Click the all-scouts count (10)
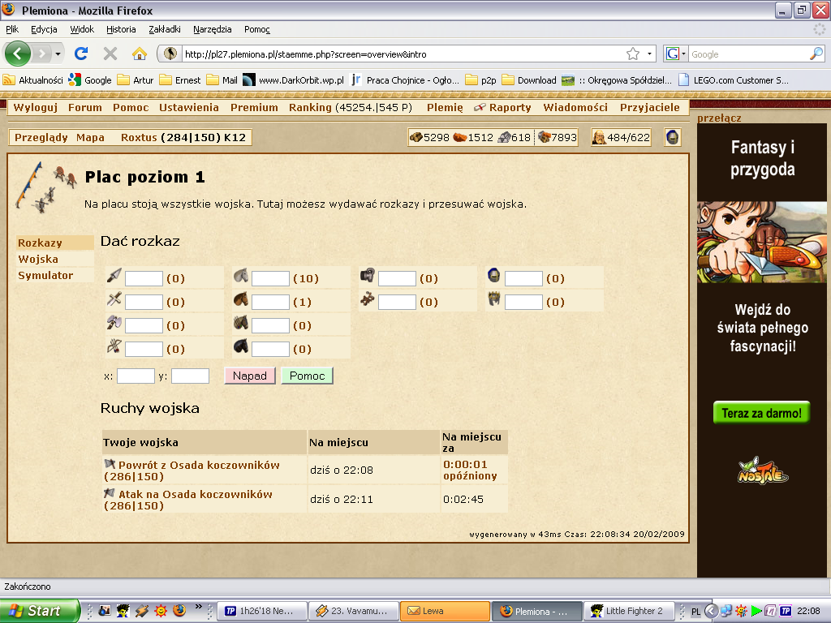 coord(306,279)
